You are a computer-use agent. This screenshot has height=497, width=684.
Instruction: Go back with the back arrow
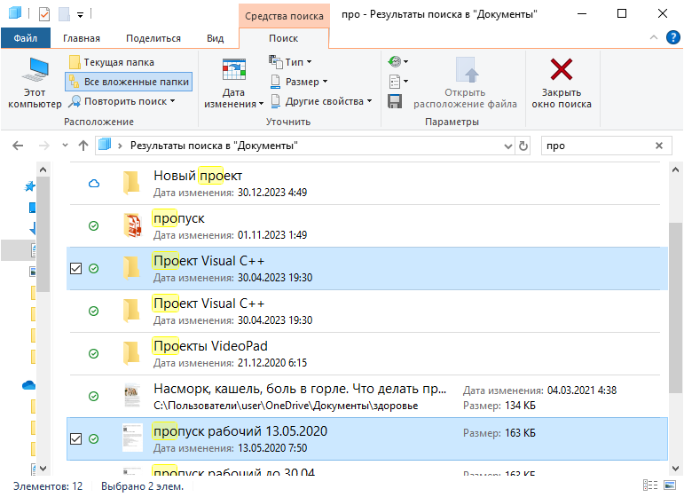click(x=18, y=146)
